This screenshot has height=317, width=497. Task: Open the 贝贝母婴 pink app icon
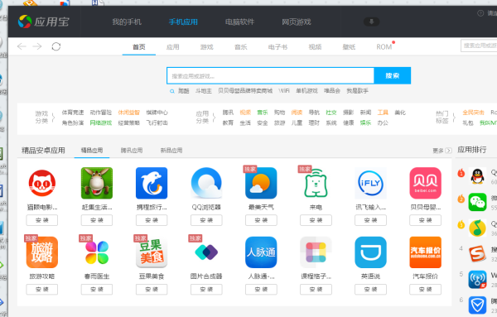pyautogui.click(x=426, y=183)
